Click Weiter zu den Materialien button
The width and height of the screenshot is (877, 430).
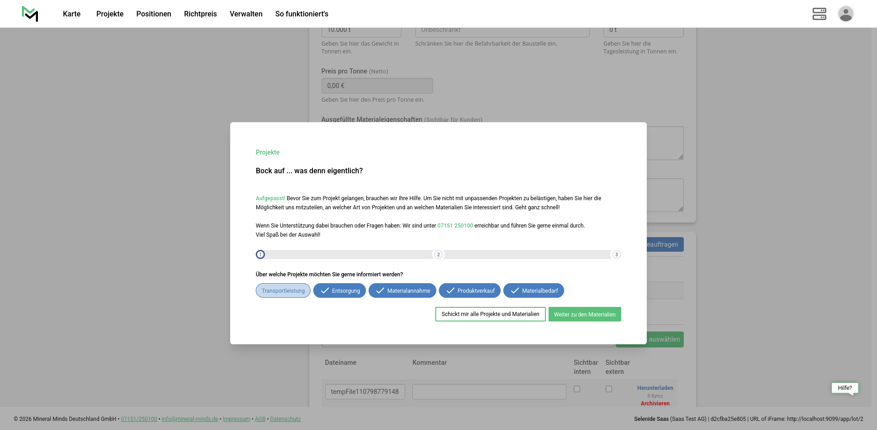coord(585,314)
